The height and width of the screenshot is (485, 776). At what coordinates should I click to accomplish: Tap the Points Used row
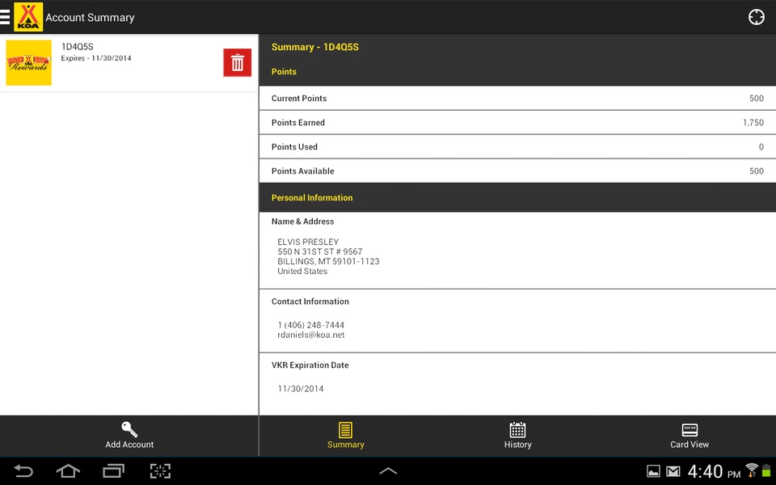point(517,146)
